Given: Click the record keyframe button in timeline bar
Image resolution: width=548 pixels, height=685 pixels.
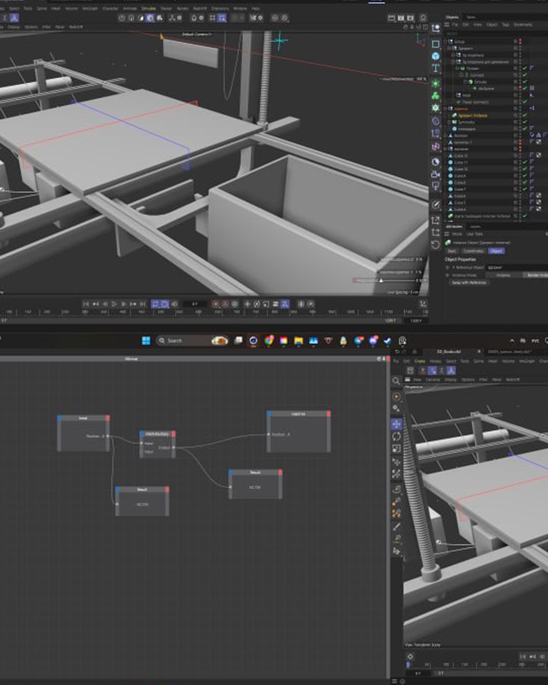Looking at the screenshot, I should click(x=216, y=304).
